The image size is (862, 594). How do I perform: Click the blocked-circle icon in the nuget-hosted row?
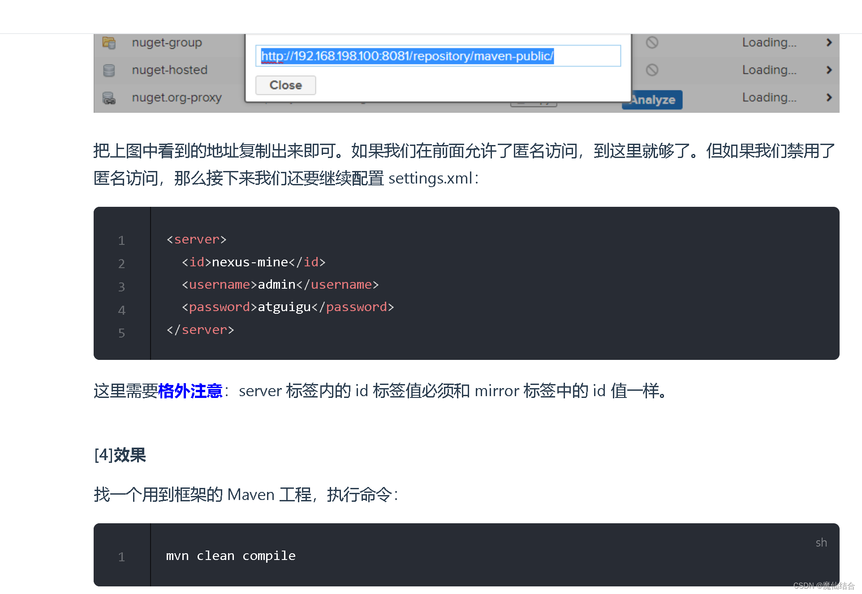pos(652,70)
